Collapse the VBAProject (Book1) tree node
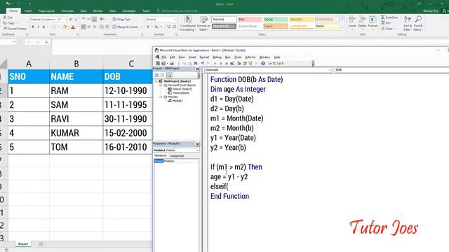Screen dimensions: 449x252 156,81
